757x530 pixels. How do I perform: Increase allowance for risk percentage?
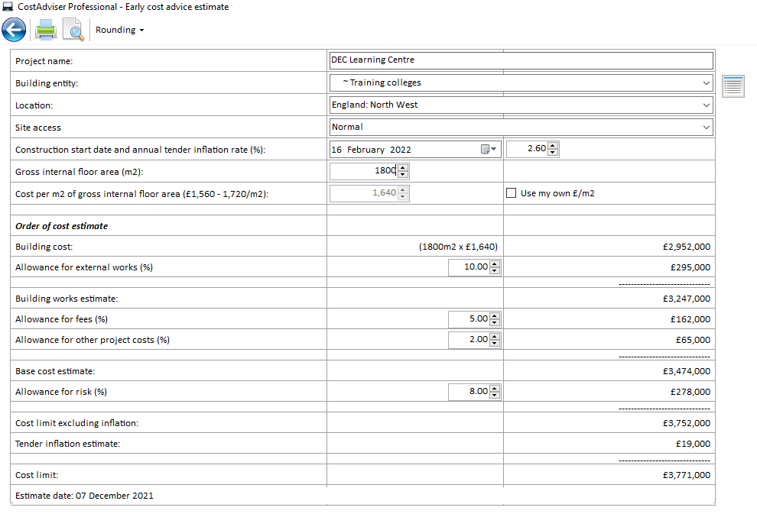point(495,388)
